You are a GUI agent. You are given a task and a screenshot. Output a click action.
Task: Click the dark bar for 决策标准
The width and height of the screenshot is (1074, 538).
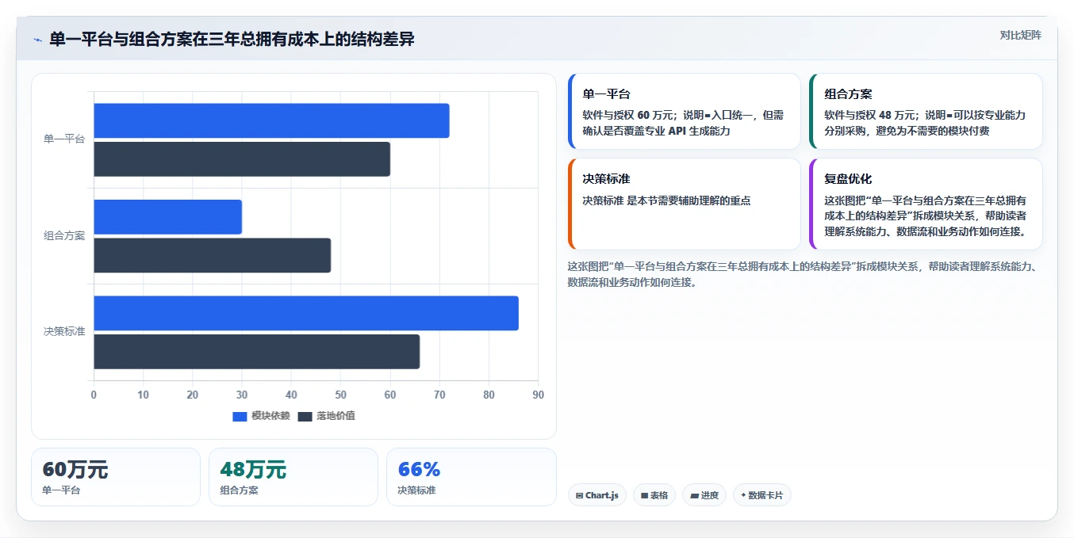[256, 352]
